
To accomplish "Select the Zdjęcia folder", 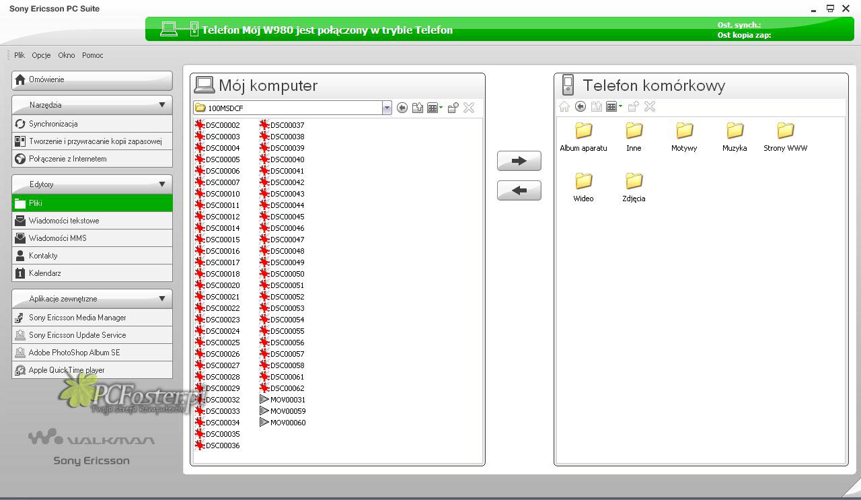I will 634,187.
